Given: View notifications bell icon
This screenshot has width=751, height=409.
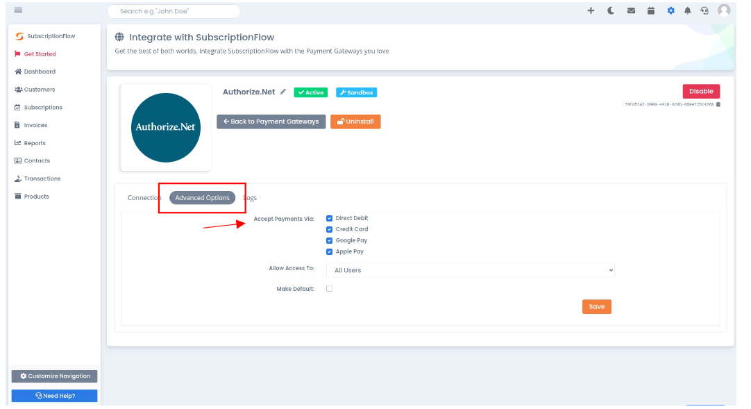Looking at the screenshot, I should pyautogui.click(x=687, y=10).
